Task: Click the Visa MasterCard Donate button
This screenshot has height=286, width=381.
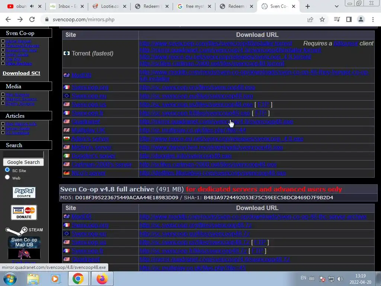Action: point(24,213)
